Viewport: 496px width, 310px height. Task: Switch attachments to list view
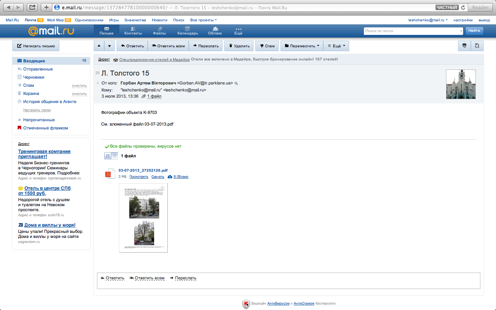click(x=115, y=156)
